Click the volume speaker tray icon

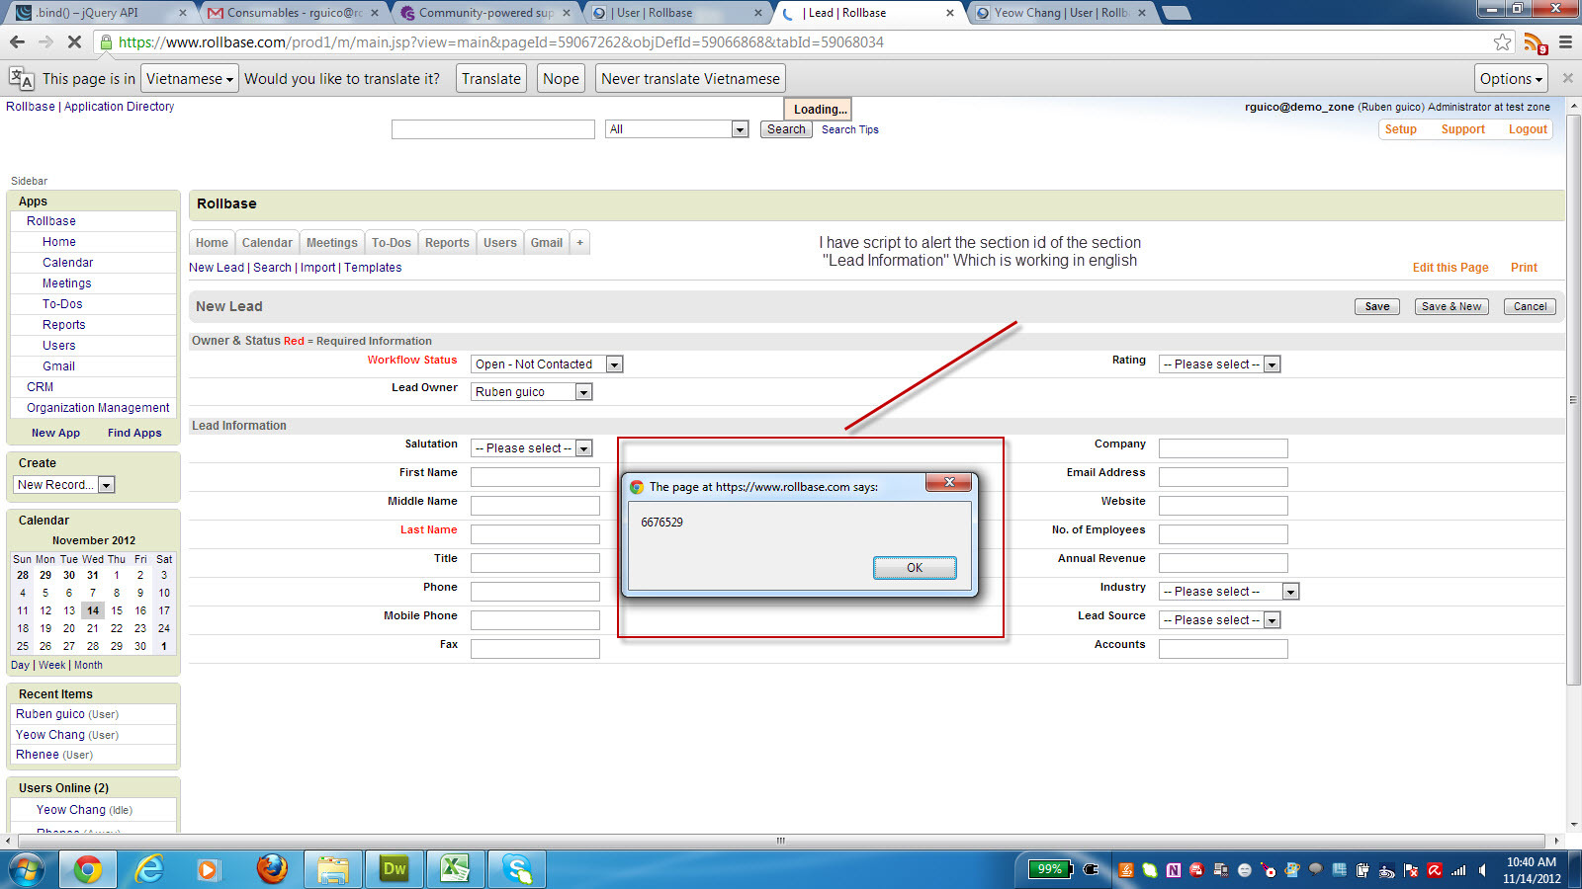coord(1482,870)
